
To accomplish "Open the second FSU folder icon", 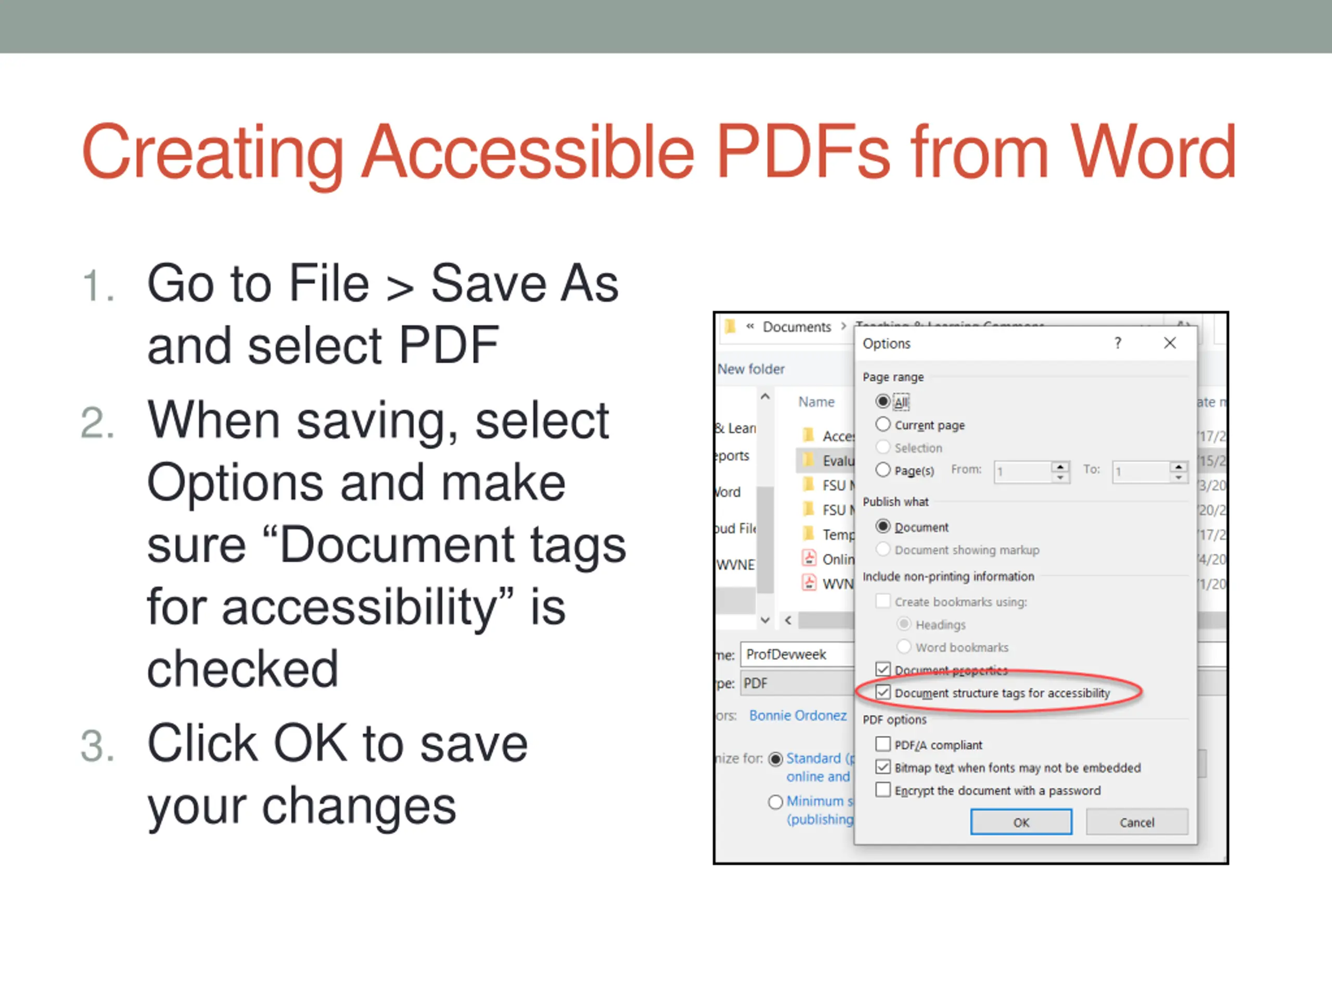I will tap(809, 509).
